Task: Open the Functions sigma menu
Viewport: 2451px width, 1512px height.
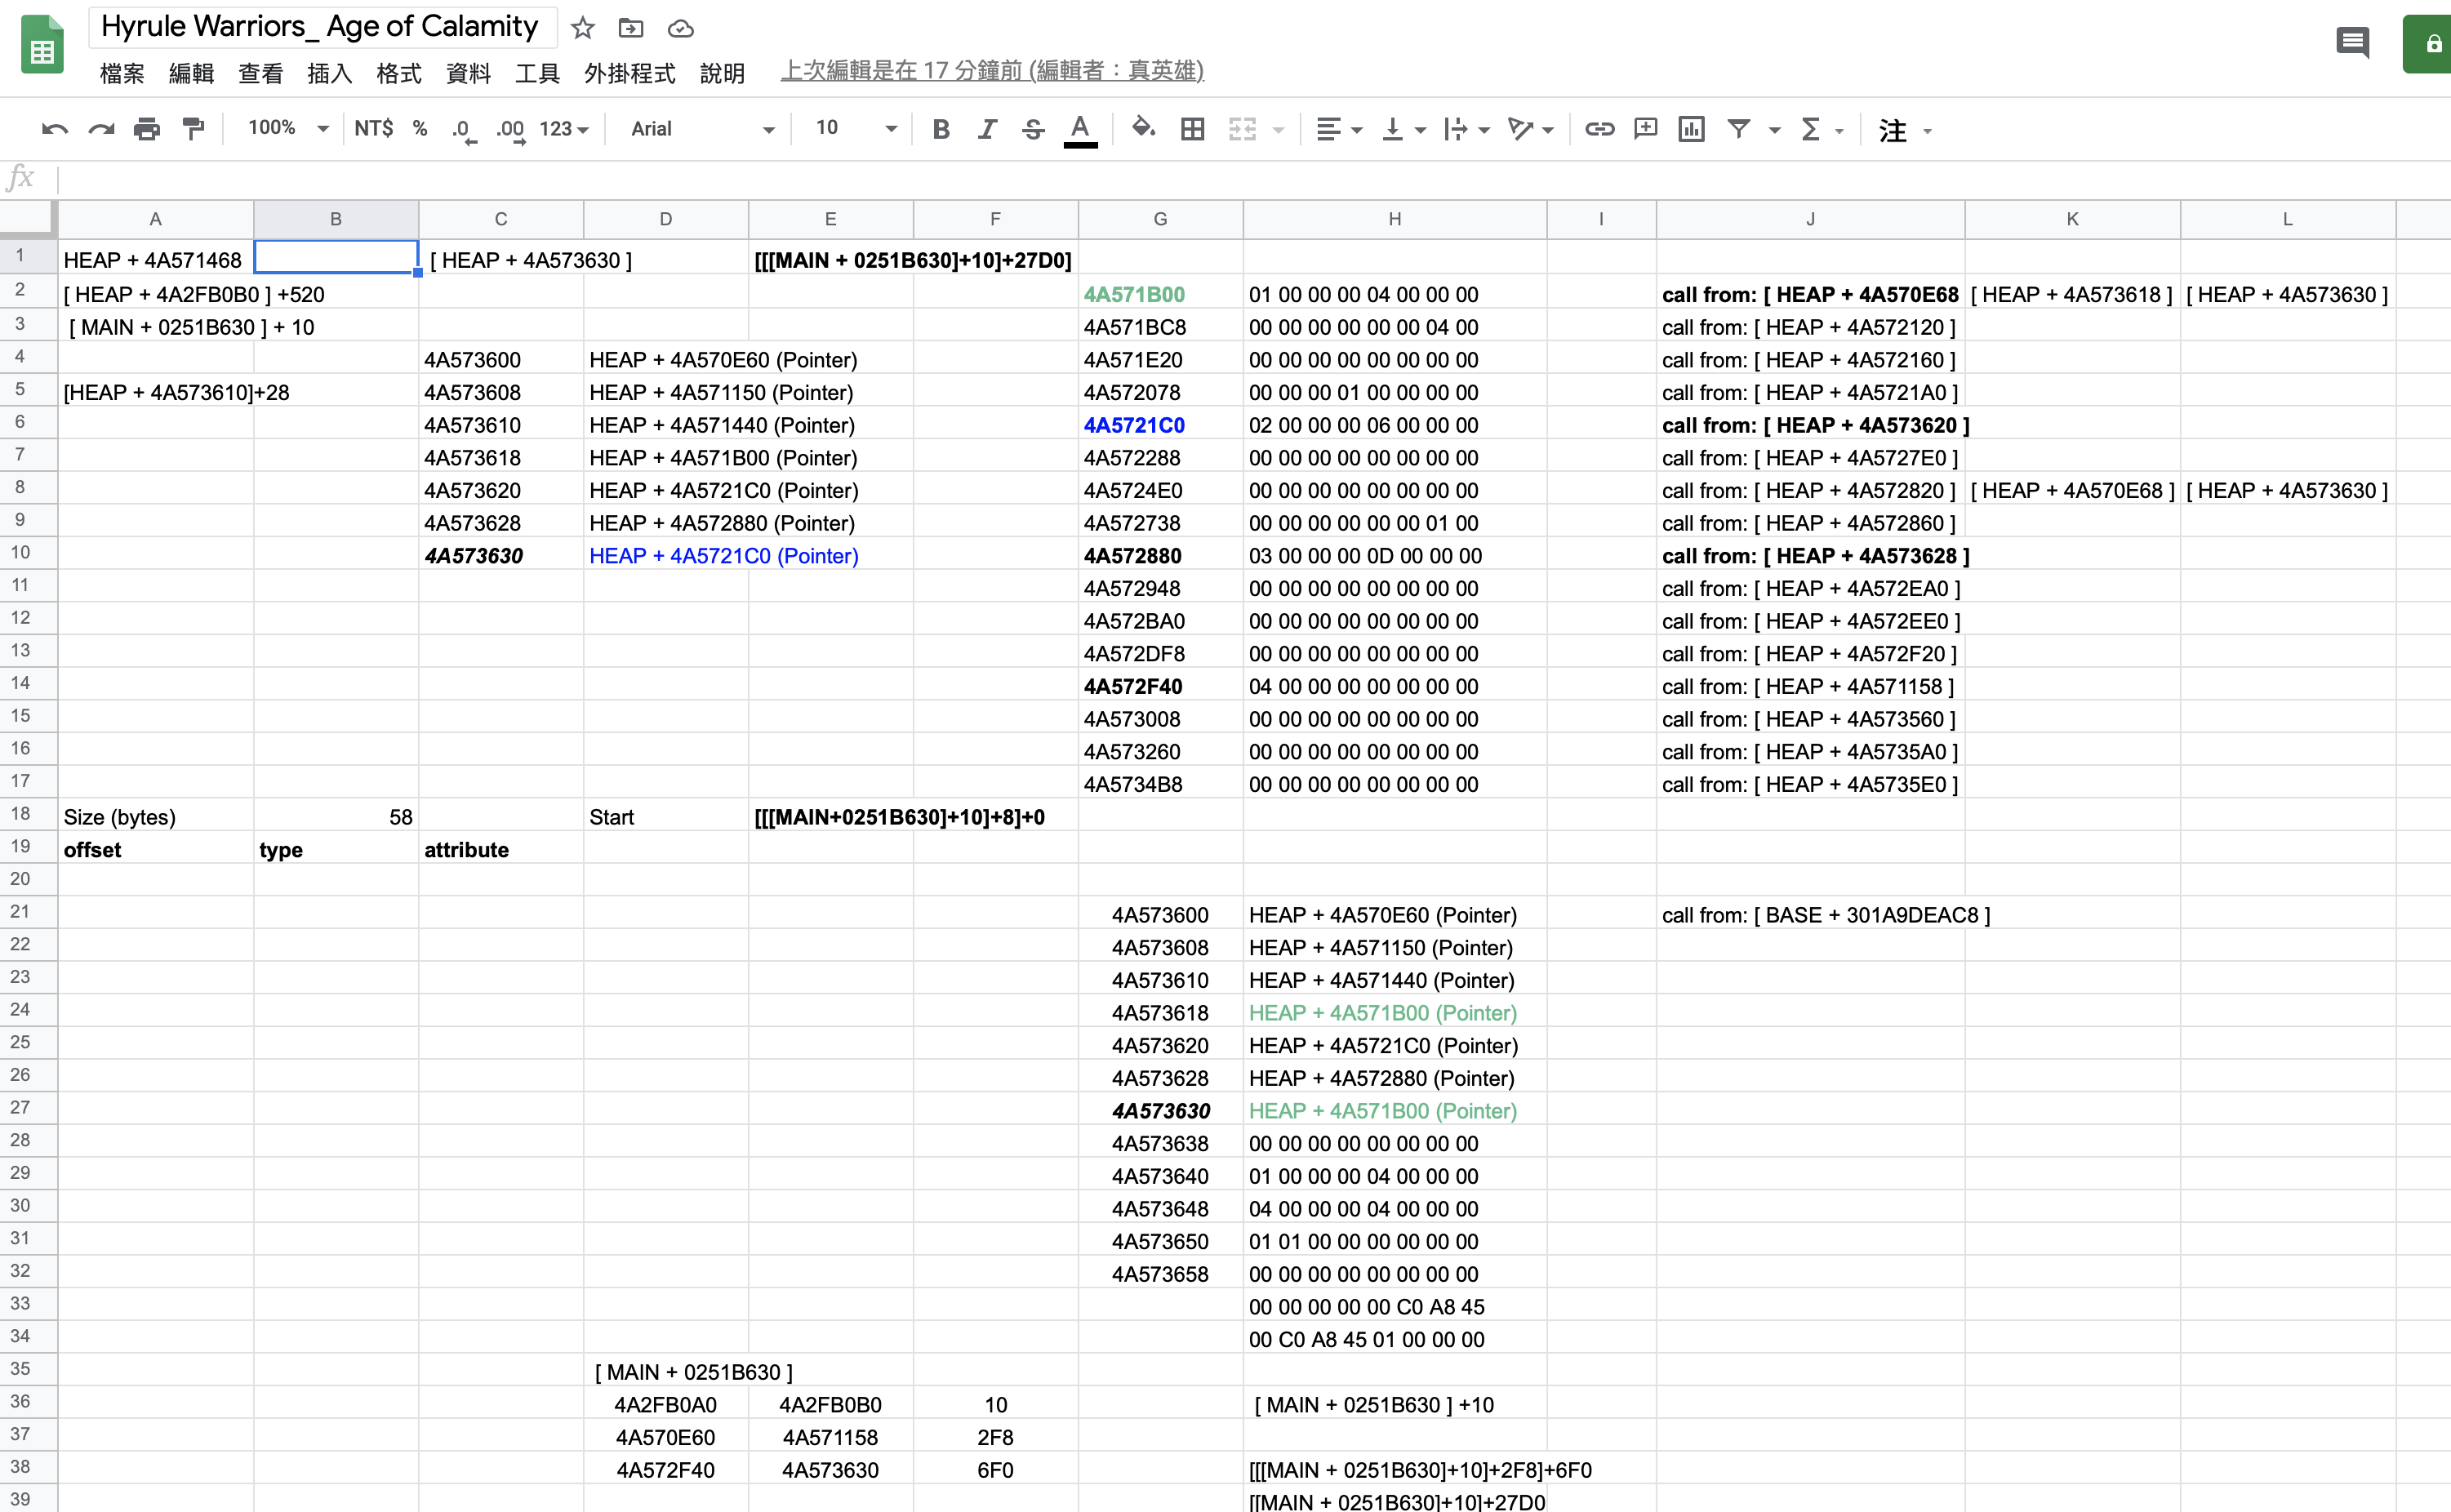Action: (1820, 129)
